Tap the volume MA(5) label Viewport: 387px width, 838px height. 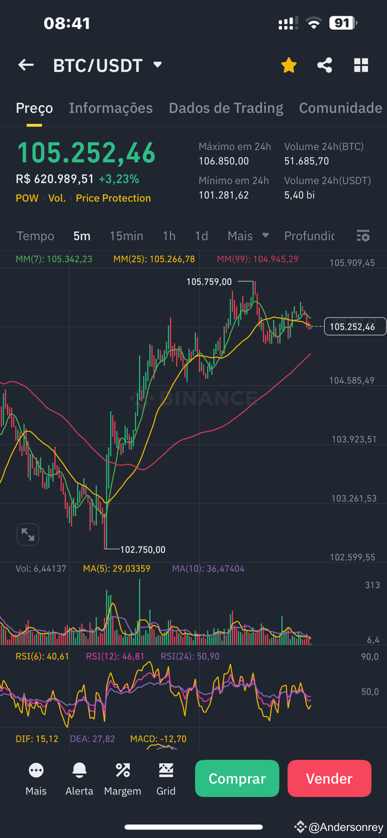click(116, 569)
